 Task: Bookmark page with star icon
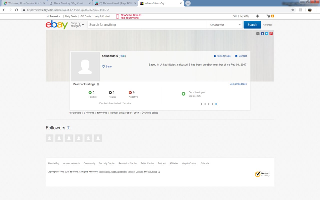coord(293,10)
